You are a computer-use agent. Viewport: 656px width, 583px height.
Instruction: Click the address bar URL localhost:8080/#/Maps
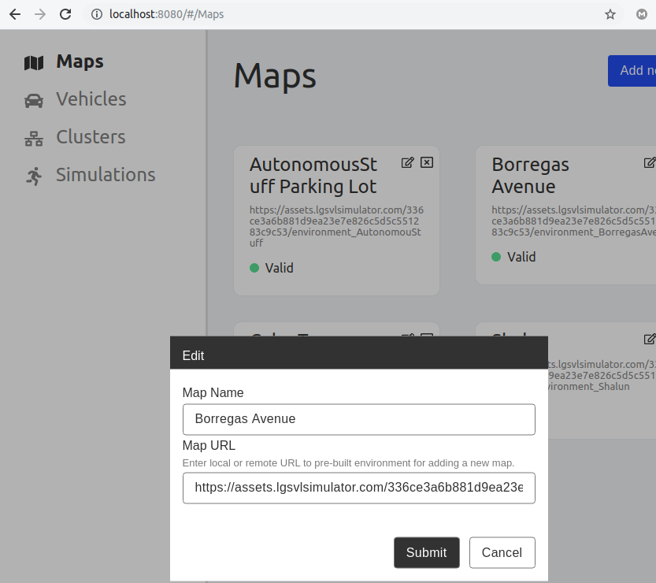click(x=166, y=14)
